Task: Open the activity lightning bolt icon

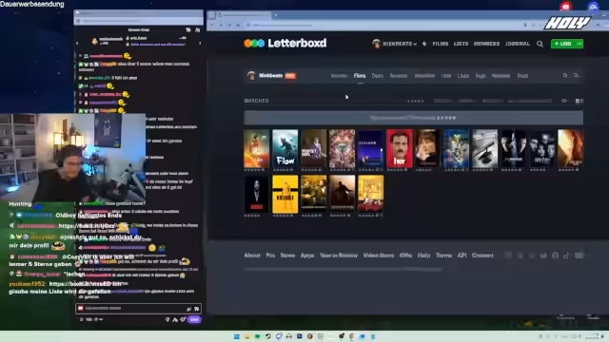Action: click(x=424, y=44)
